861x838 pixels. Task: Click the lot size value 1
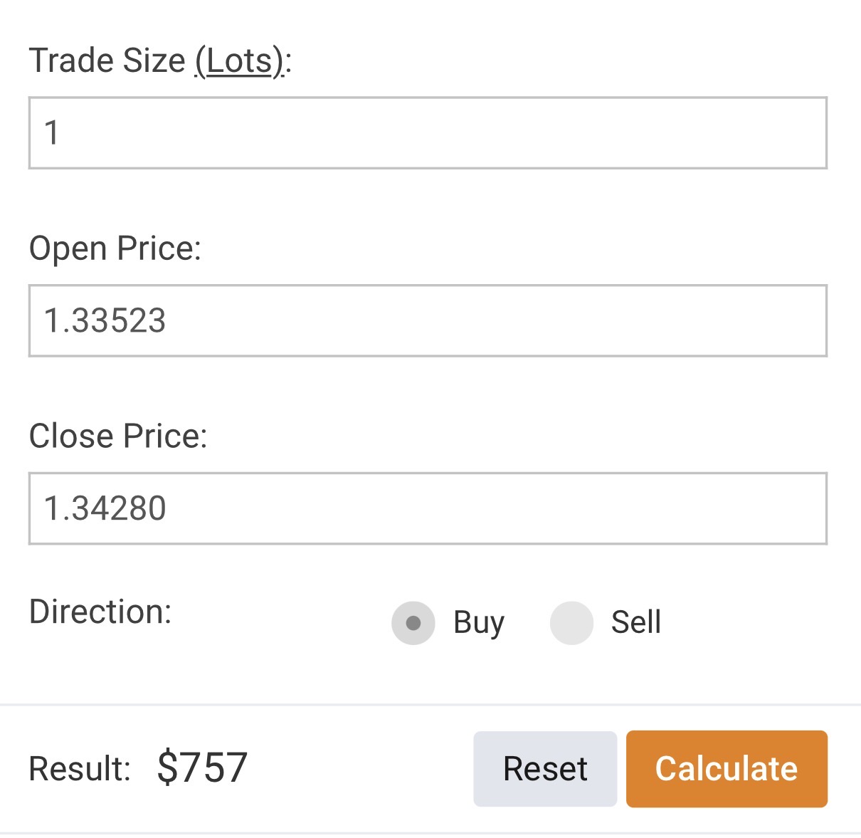coord(52,133)
